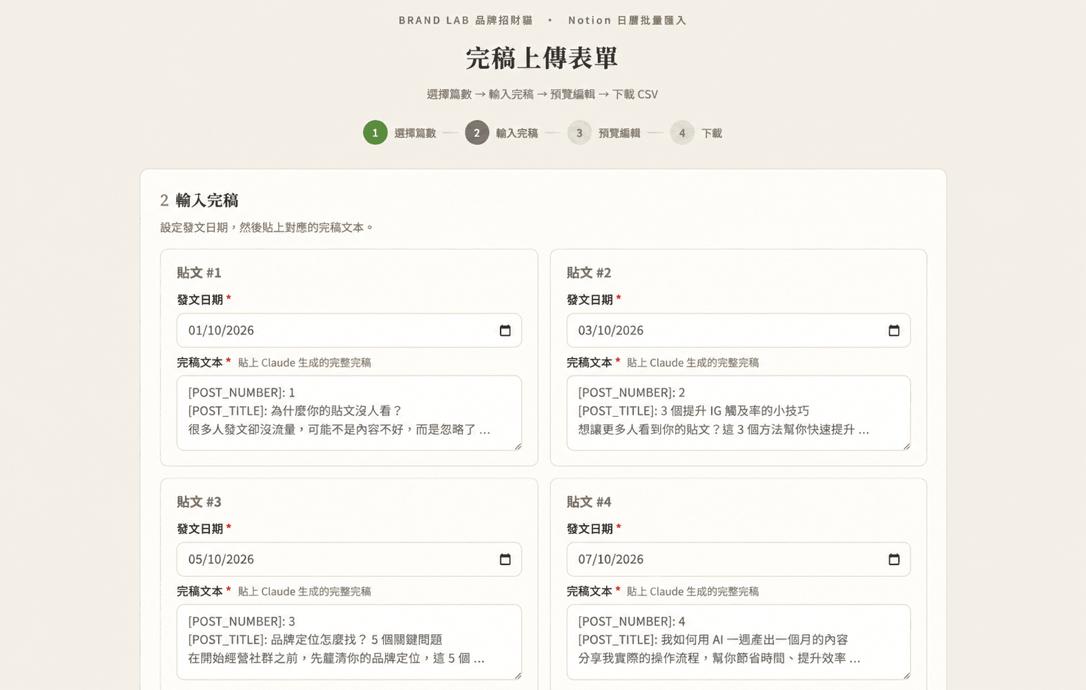Select the 下載 step label
This screenshot has width=1086, height=690.
tap(712, 133)
